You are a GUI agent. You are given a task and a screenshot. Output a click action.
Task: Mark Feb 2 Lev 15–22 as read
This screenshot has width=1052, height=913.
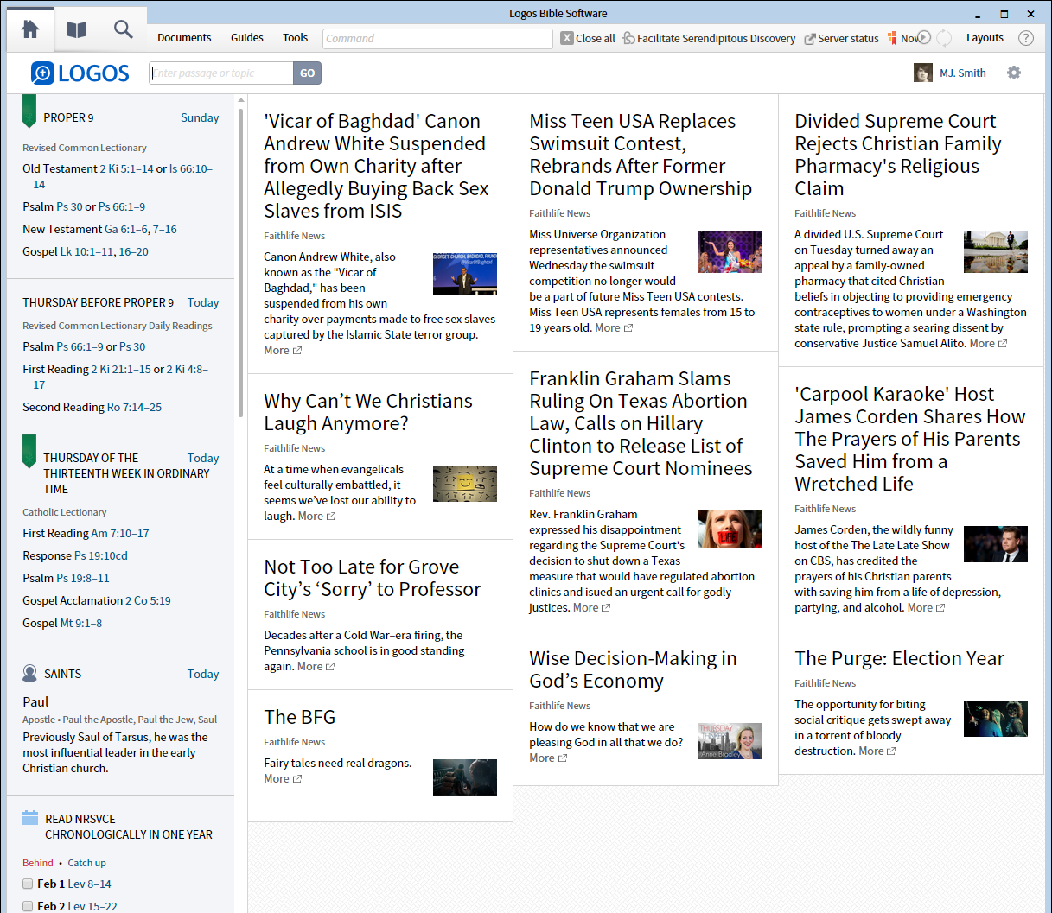(x=29, y=906)
